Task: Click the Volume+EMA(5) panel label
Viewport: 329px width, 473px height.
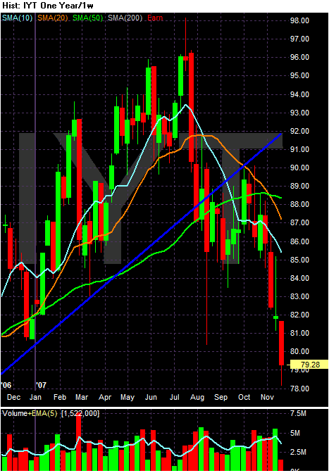Action: click(x=30, y=413)
